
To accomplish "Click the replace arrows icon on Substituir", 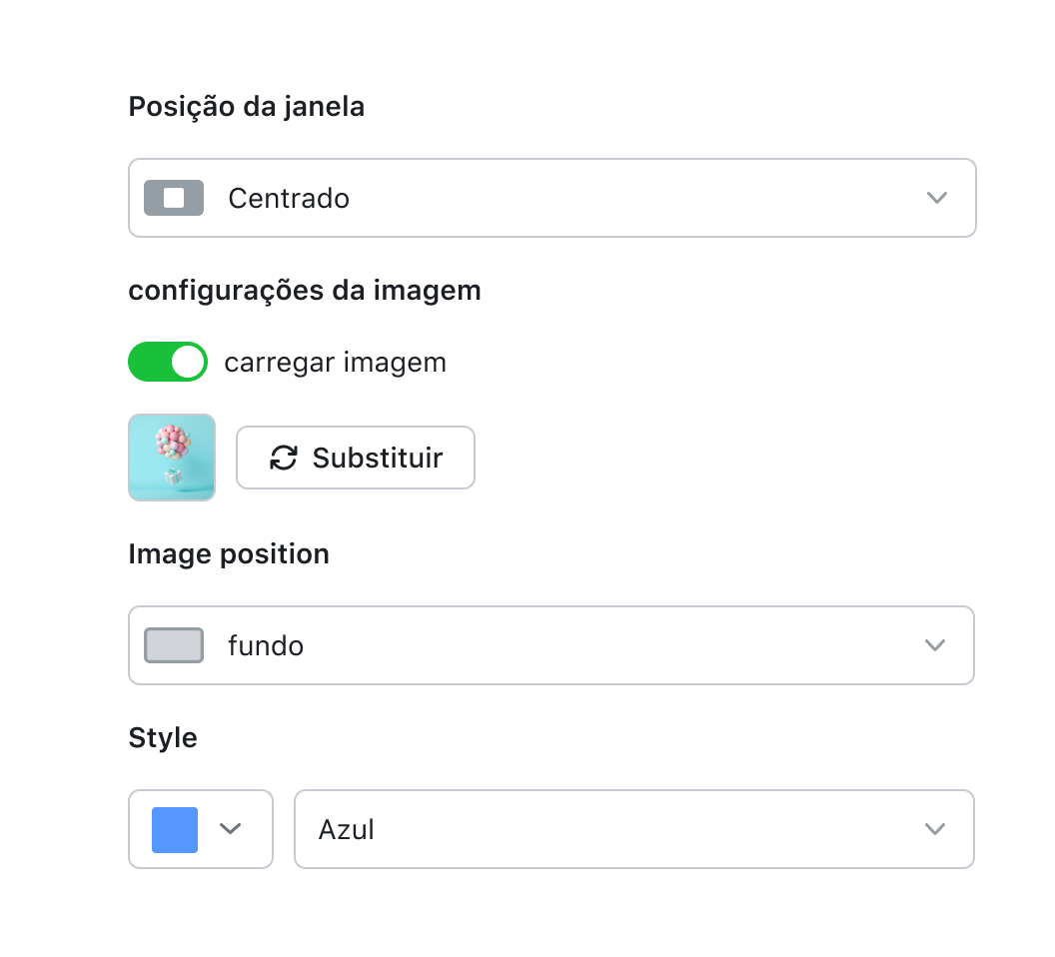I will [284, 459].
